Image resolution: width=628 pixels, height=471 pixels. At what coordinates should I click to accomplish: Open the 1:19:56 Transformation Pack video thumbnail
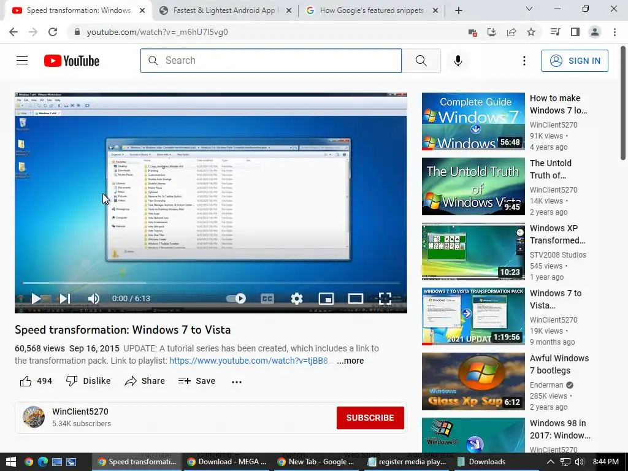click(473, 316)
